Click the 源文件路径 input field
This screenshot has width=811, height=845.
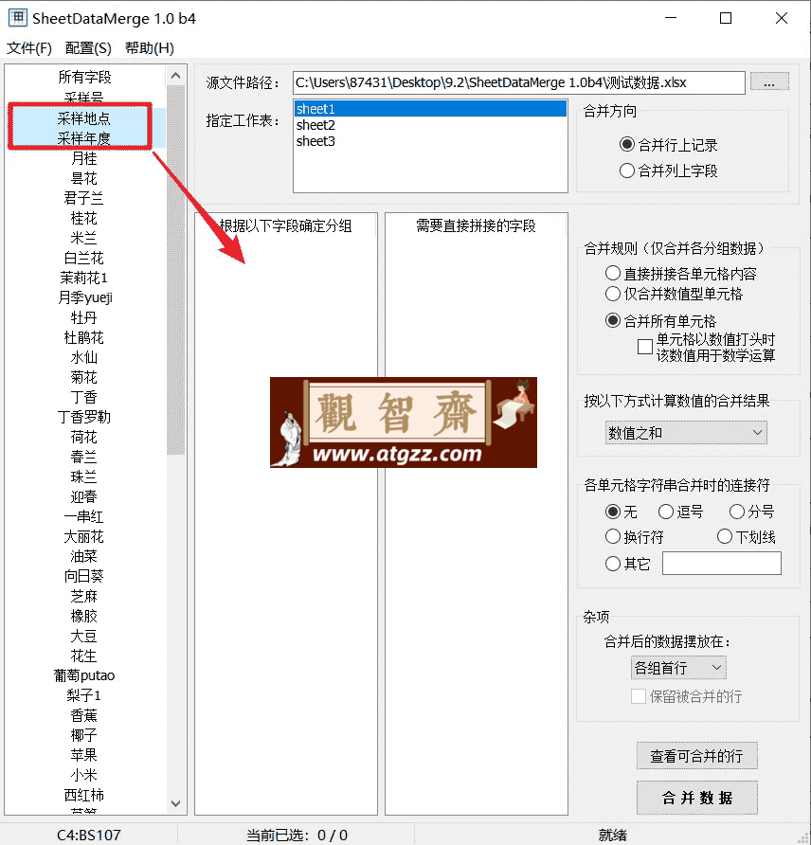[x=518, y=82]
